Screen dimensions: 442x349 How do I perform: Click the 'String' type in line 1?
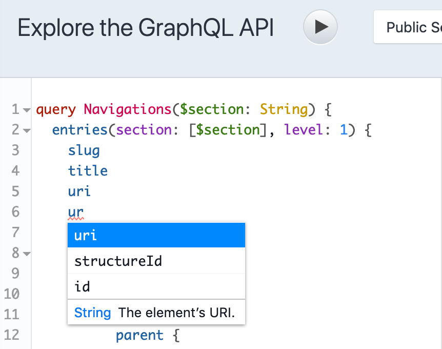pos(284,109)
